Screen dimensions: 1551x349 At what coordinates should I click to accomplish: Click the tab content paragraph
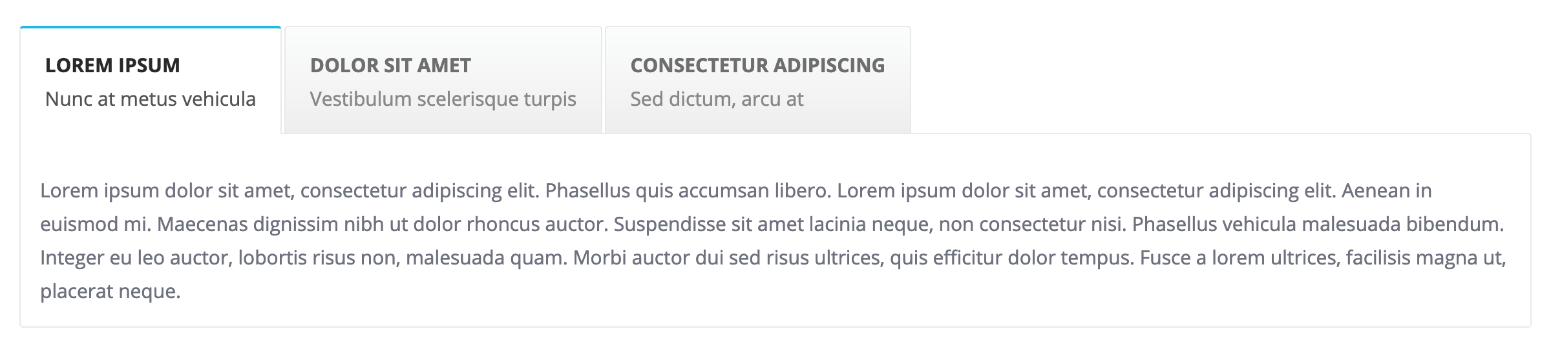click(x=773, y=241)
